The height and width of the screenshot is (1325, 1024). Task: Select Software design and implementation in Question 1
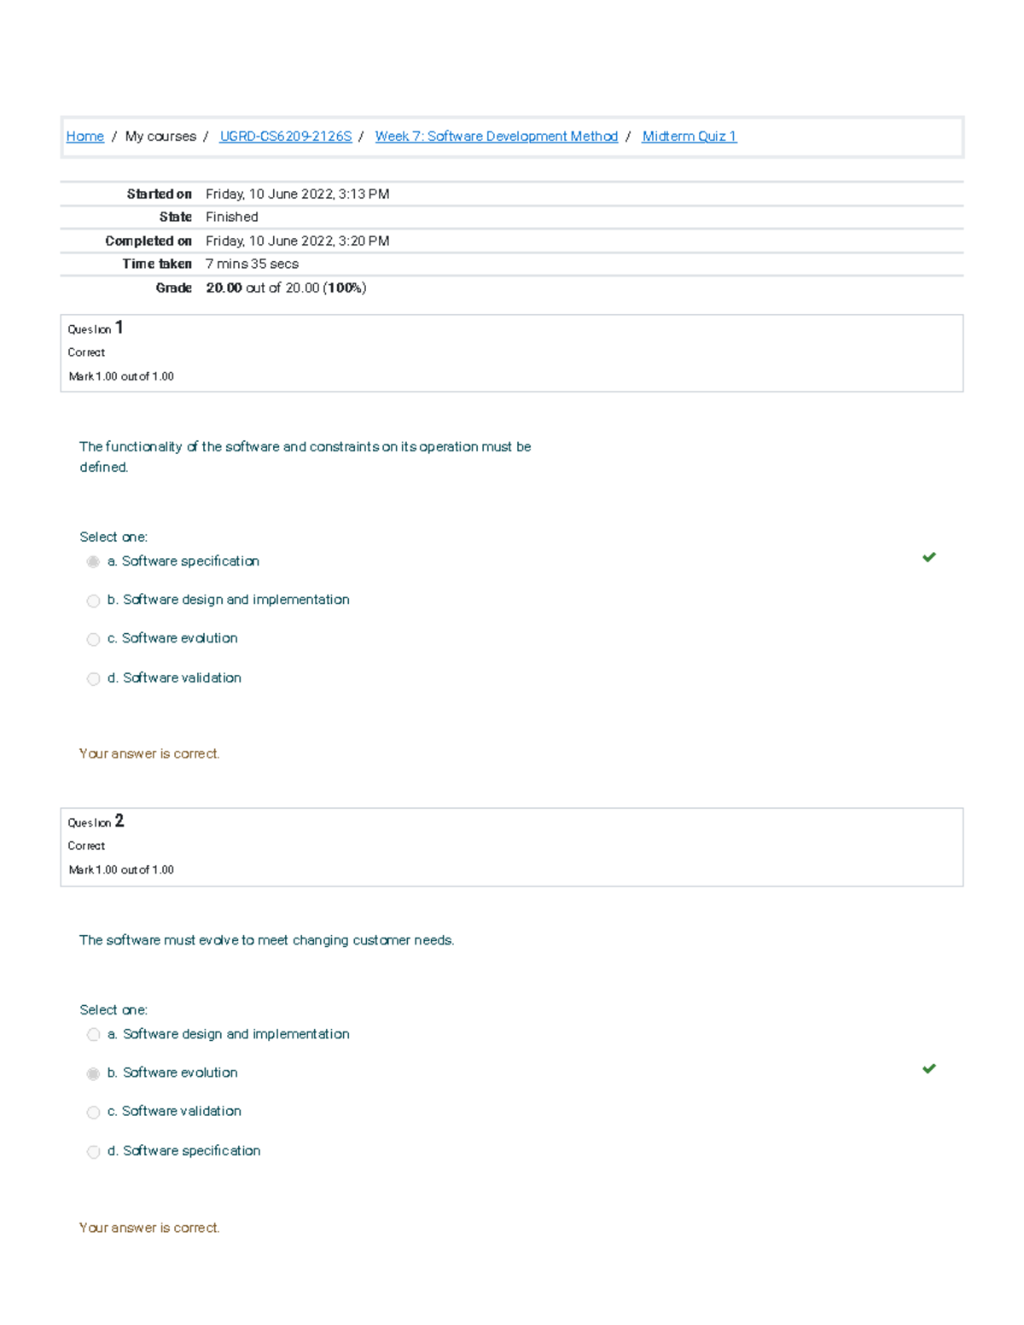(93, 601)
